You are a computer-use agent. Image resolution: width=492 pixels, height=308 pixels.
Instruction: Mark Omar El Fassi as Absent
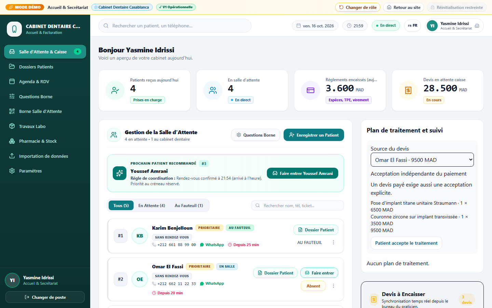(313, 286)
